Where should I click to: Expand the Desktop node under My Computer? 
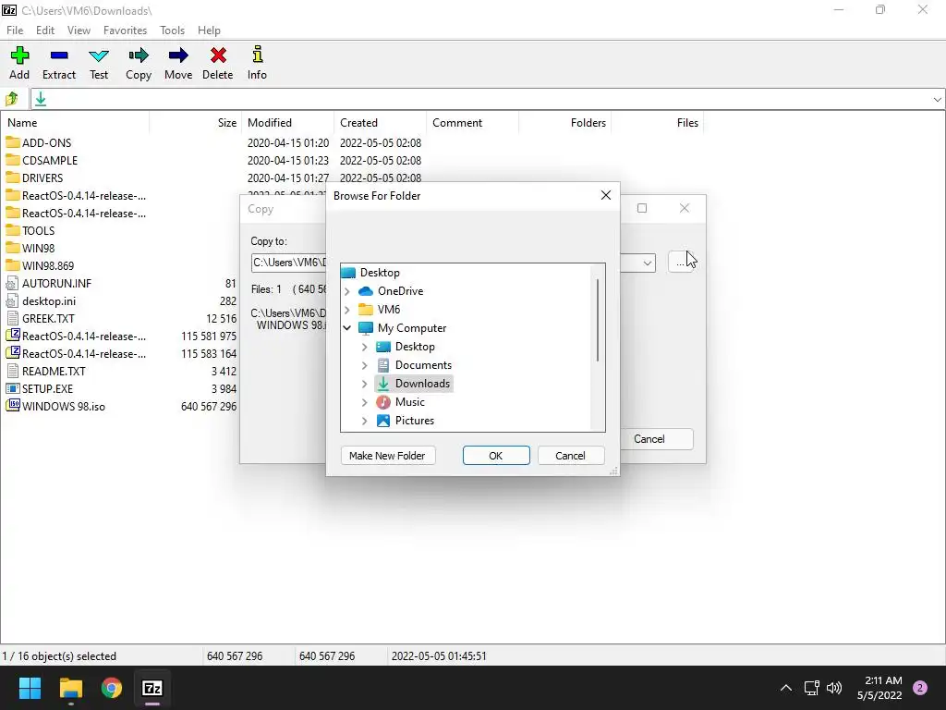[364, 347]
